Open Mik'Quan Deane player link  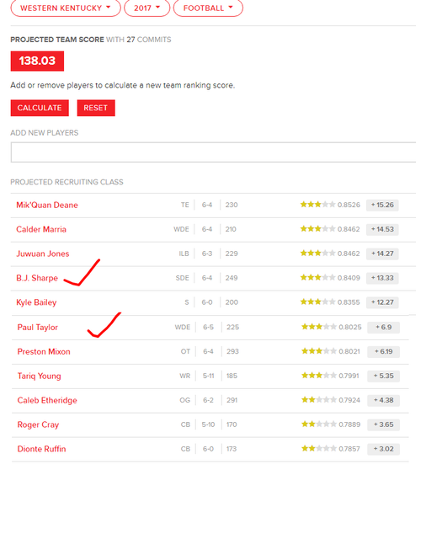click(47, 205)
